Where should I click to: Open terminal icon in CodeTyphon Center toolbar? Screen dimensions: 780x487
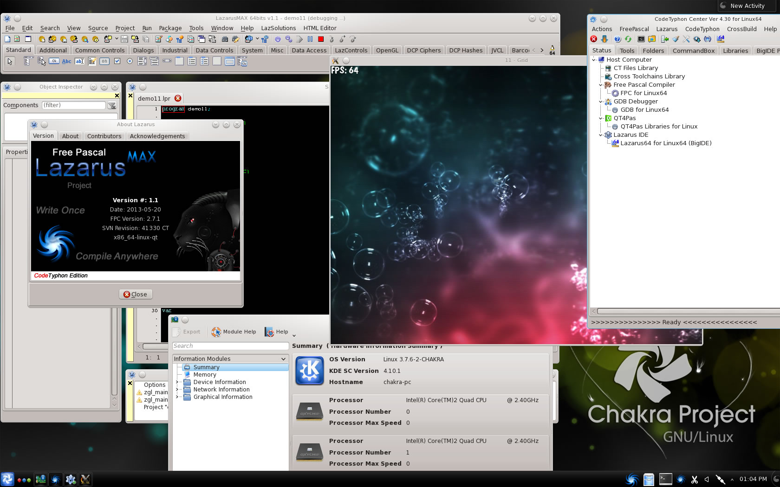(x=641, y=39)
